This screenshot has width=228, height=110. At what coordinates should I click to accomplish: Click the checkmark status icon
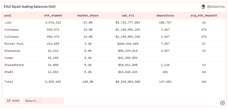pyautogui.click(x=222, y=103)
